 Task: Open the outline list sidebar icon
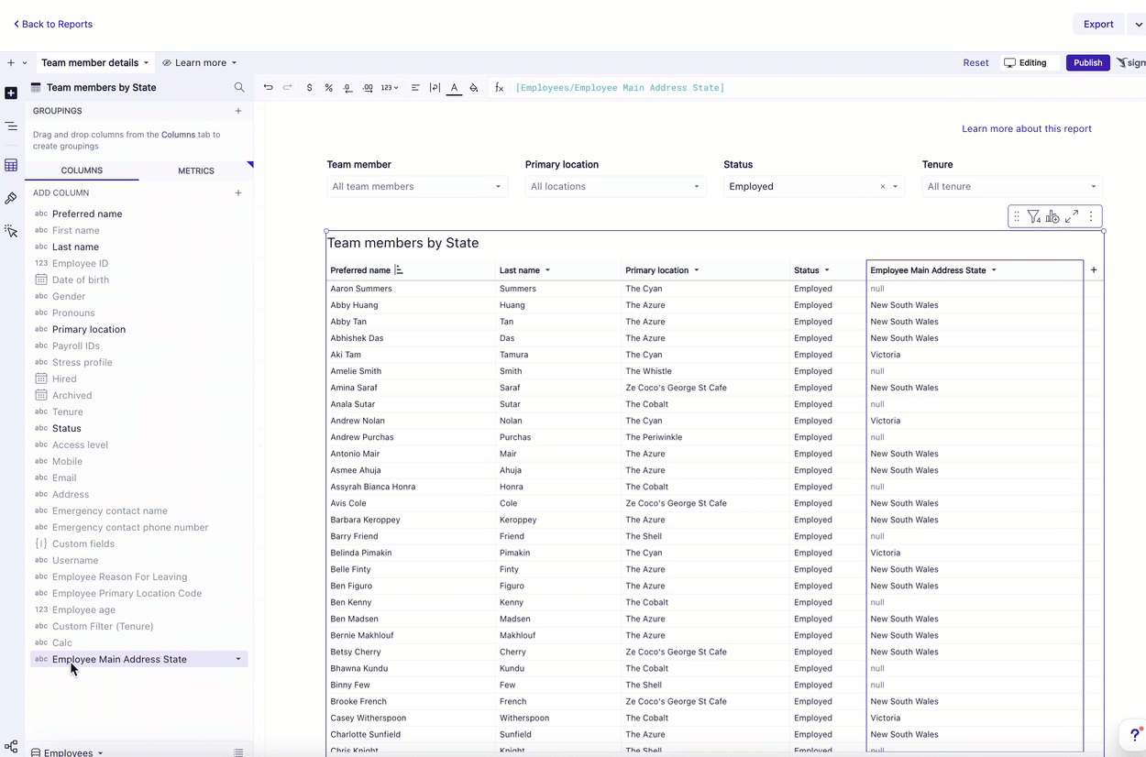pos(11,126)
